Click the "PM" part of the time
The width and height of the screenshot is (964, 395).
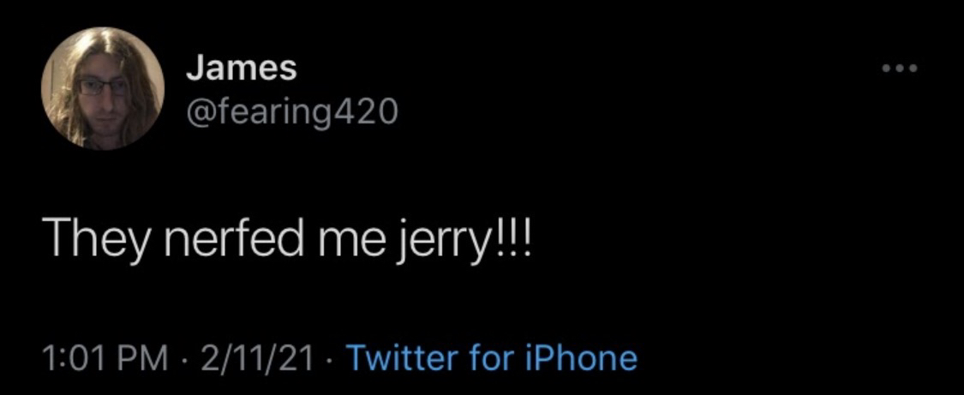[145, 357]
